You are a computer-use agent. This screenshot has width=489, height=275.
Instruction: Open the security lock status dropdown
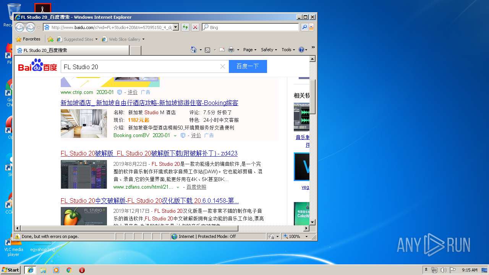coord(274,236)
